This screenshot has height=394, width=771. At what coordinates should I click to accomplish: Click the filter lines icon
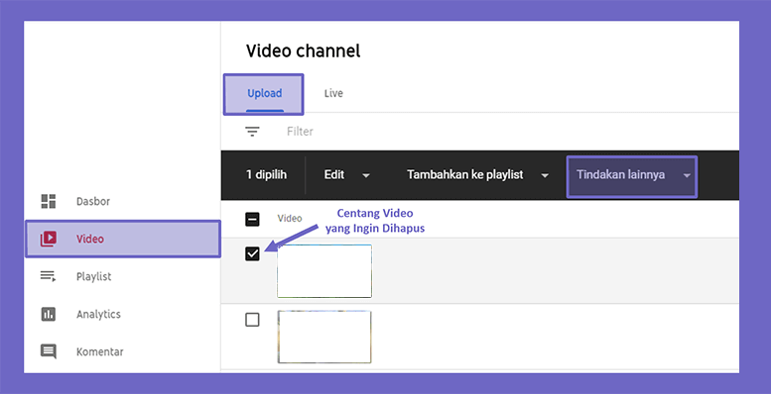pyautogui.click(x=252, y=132)
